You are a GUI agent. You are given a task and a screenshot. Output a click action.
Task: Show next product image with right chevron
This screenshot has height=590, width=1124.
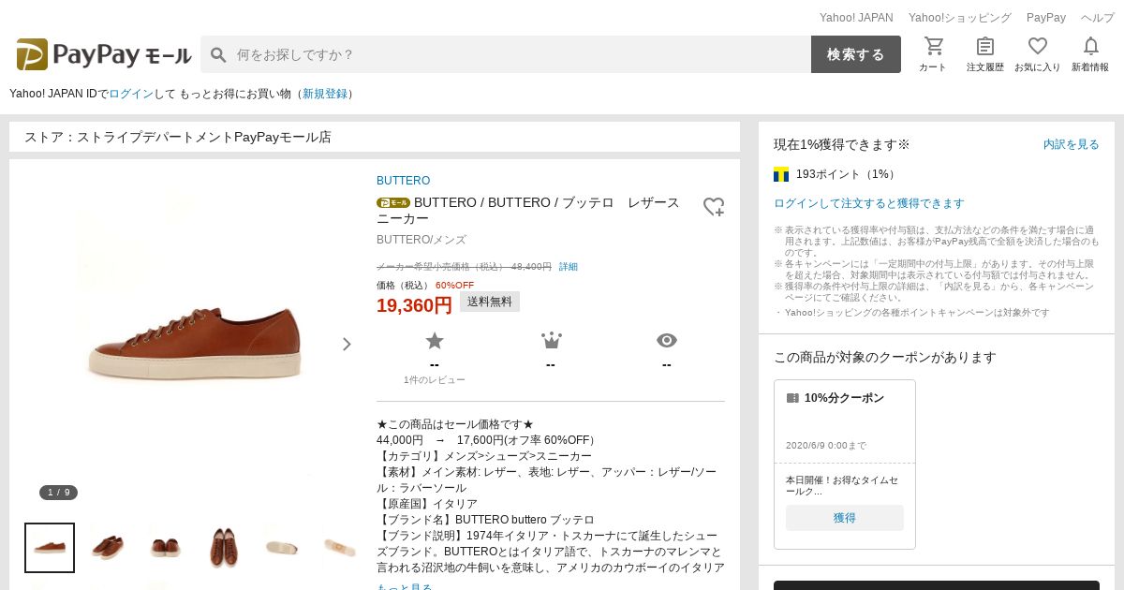coord(347,344)
